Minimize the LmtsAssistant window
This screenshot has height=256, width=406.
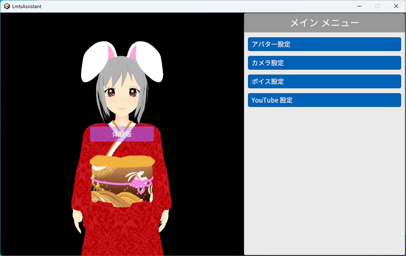click(359, 6)
